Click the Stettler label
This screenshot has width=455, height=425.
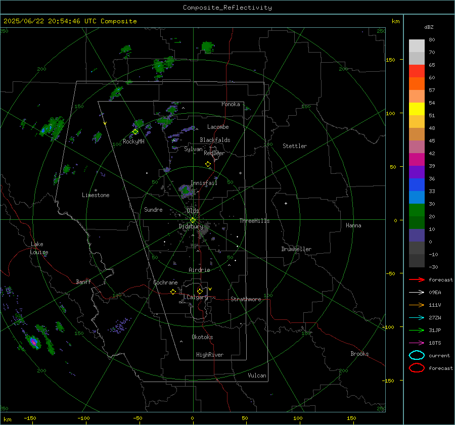tap(295, 146)
